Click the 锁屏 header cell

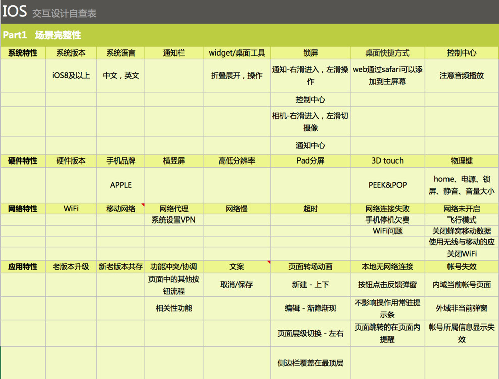[x=311, y=53]
